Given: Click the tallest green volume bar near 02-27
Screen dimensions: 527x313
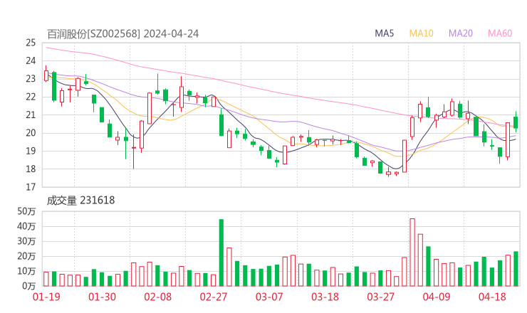Looking at the screenshot, I should [221, 253].
